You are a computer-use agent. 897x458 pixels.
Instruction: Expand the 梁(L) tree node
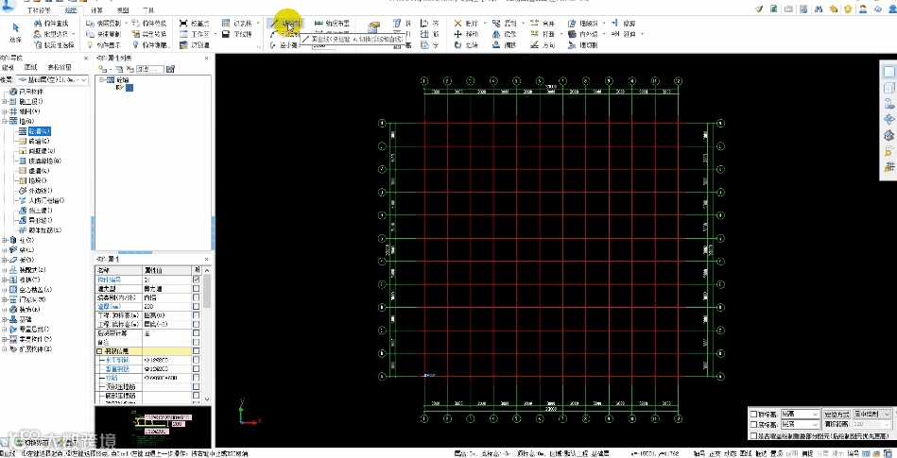tap(5, 250)
